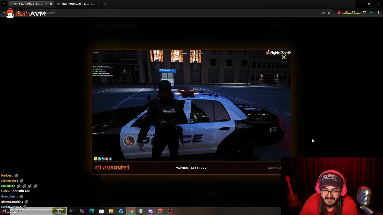Open the Chrome profile avatar
The width and height of the screenshot is (383, 215).
[x=371, y=13]
